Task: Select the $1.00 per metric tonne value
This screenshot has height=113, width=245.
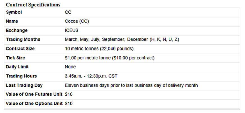Action: [x=110, y=58]
